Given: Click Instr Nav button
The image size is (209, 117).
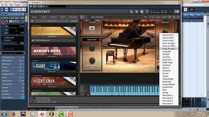Looking at the screenshot, I should coord(74,21).
